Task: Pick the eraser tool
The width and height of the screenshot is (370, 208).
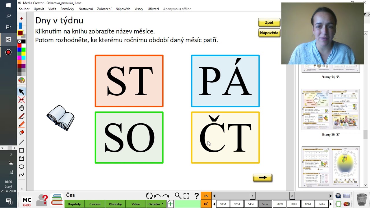Action: [x=21, y=133]
